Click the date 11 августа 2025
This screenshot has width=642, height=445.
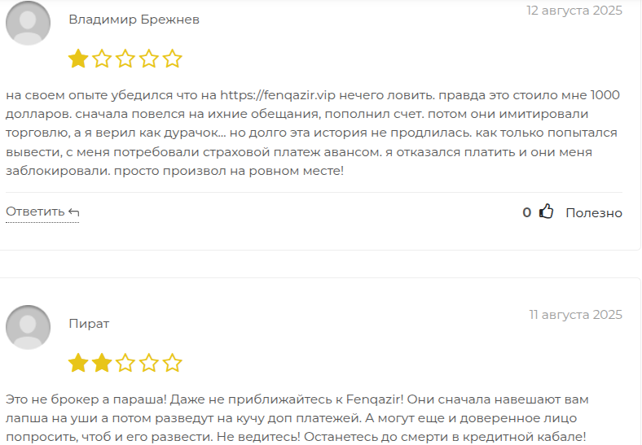pyautogui.click(x=575, y=315)
